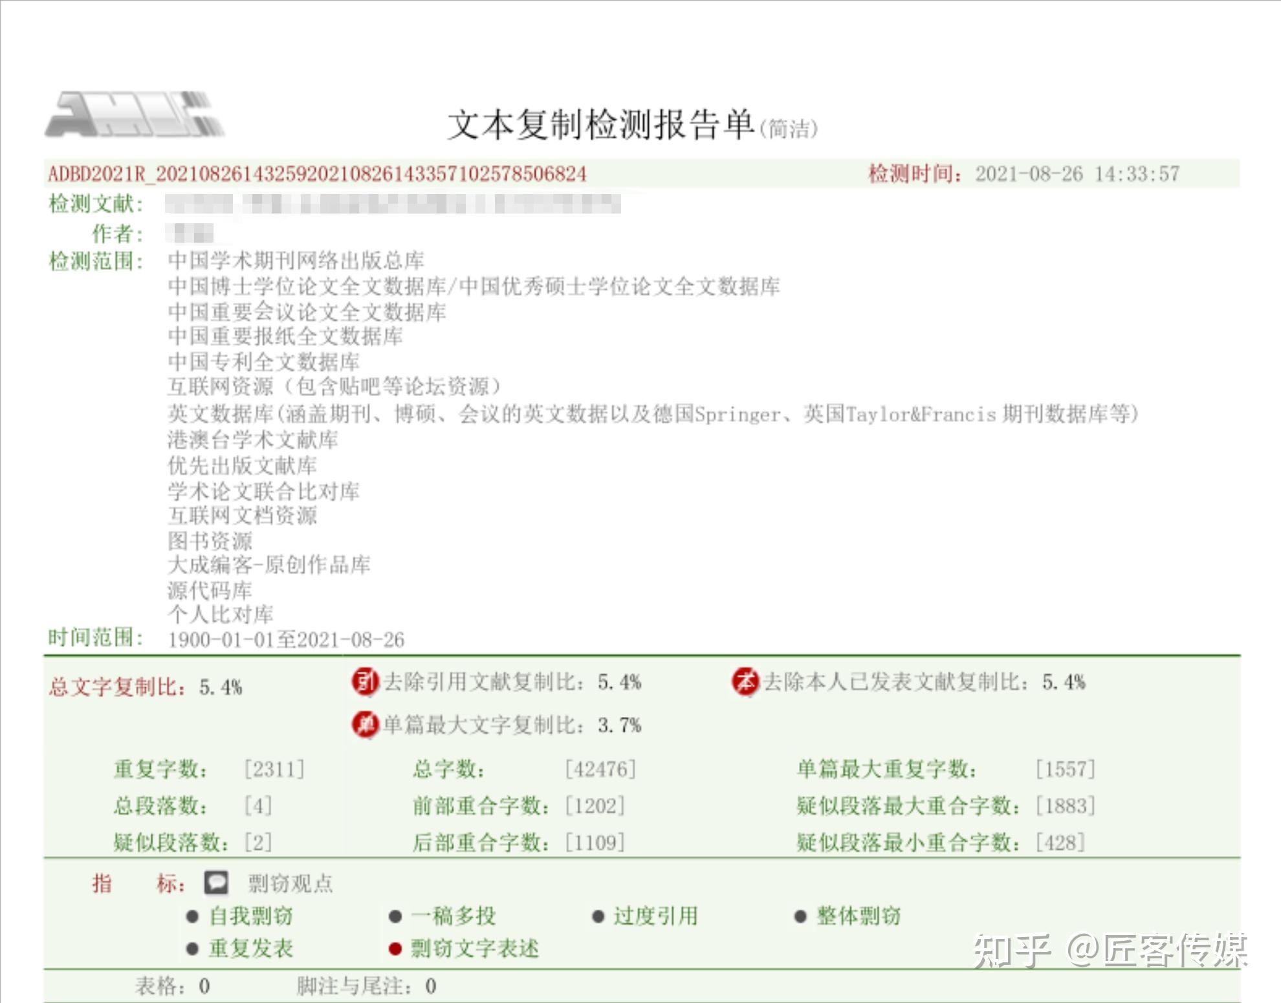
Task: Select the 一稿多投 indicator bullet
Action: click(395, 916)
